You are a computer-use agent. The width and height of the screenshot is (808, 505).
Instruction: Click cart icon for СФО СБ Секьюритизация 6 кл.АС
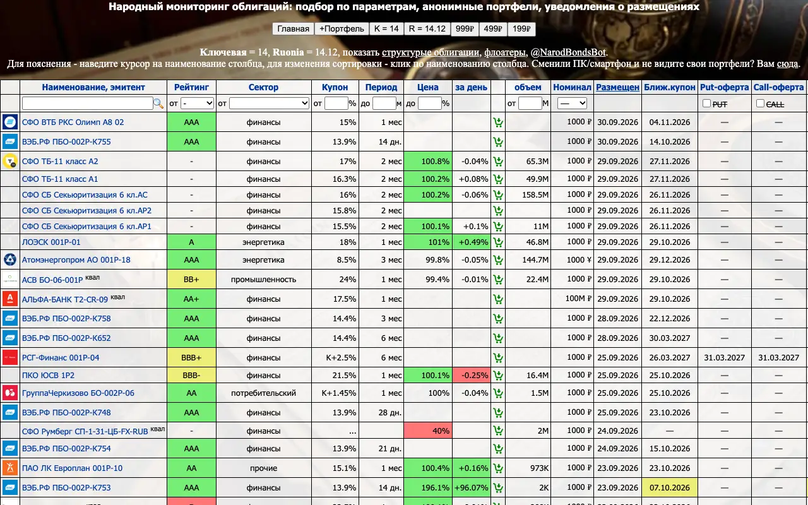[x=498, y=195]
